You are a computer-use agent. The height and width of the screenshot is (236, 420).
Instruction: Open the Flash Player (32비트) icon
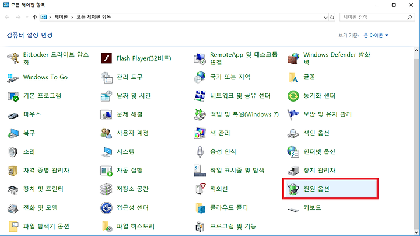tap(106, 58)
